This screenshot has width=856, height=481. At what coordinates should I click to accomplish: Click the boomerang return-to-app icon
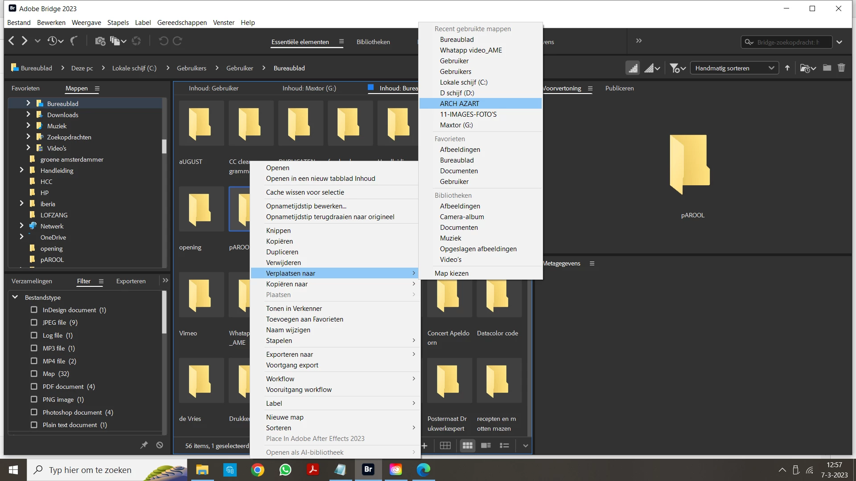pyautogui.click(x=74, y=41)
